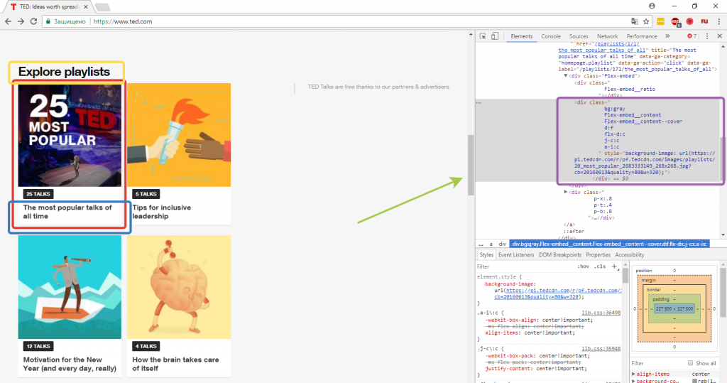The height and width of the screenshot is (383, 727).
Task: Collapse the div class Flex-embed node
Action: [566, 75]
